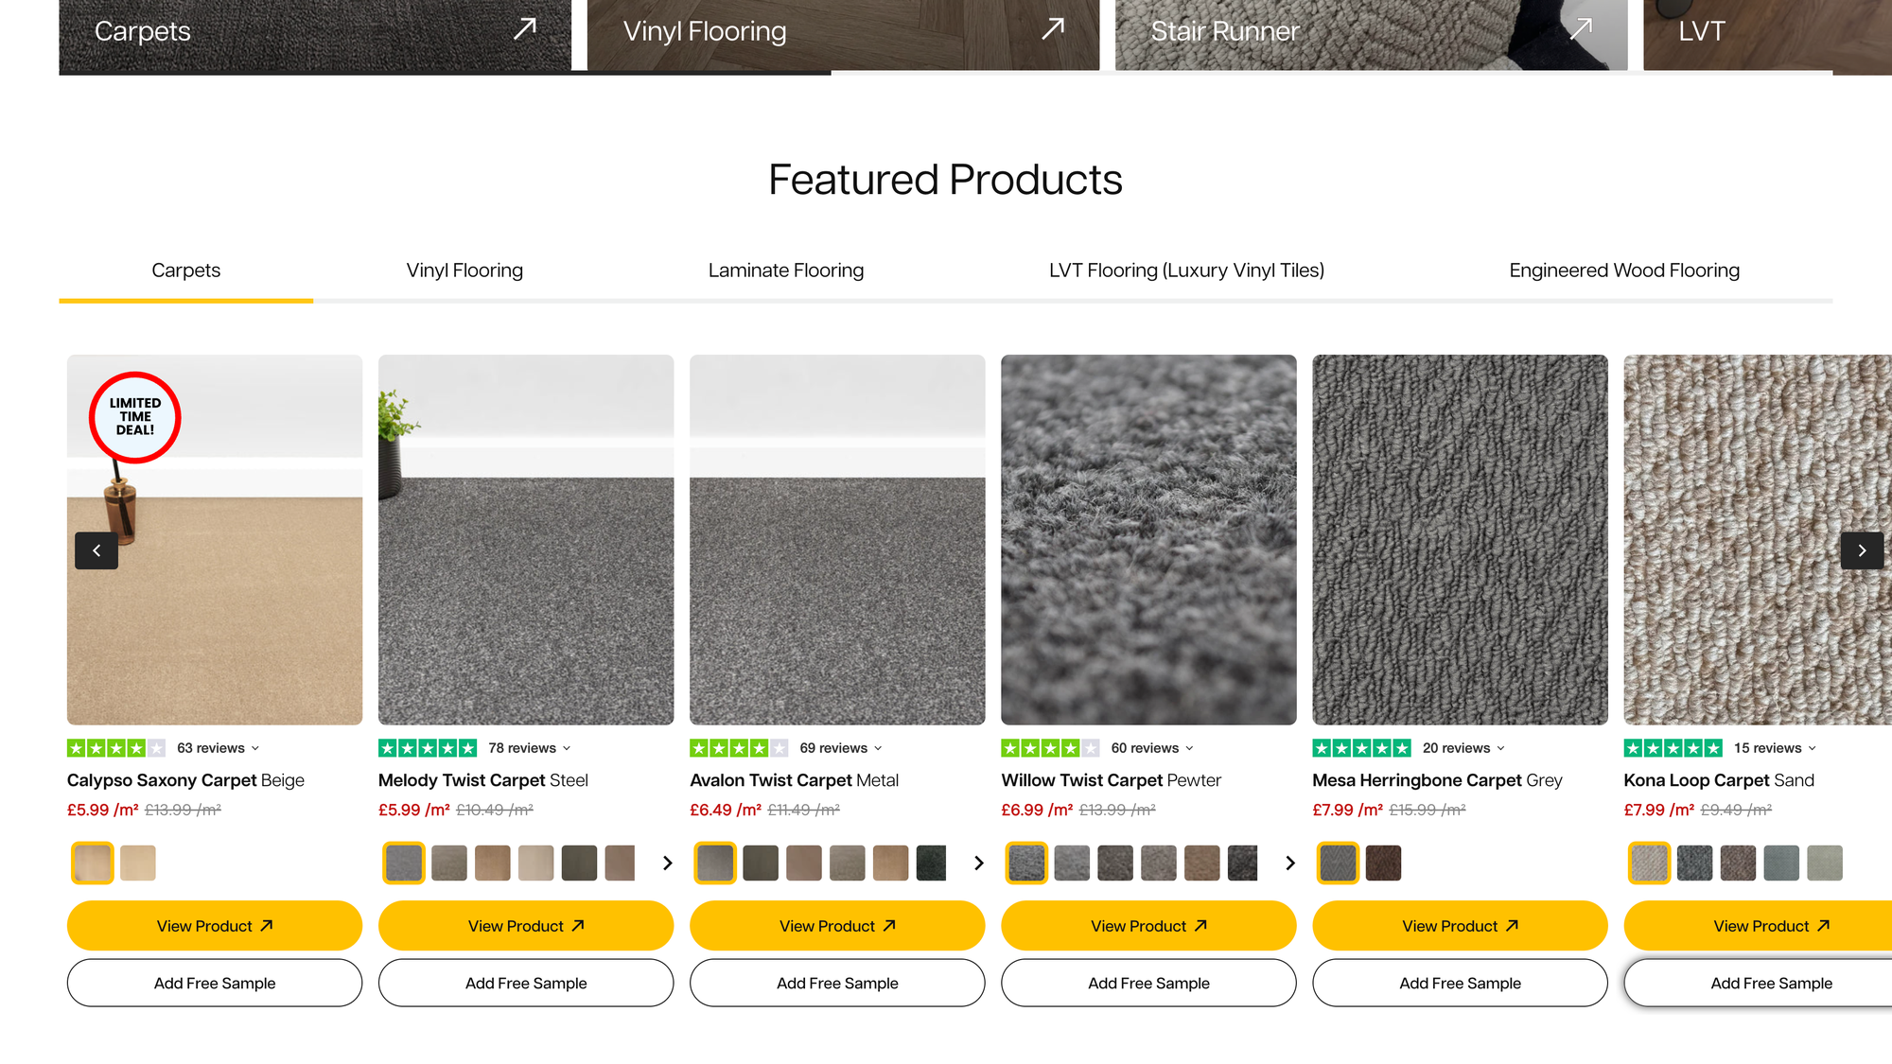Show more Avalon Twist colour swatches arrow
The image size is (1892, 1064).
pos(979,863)
